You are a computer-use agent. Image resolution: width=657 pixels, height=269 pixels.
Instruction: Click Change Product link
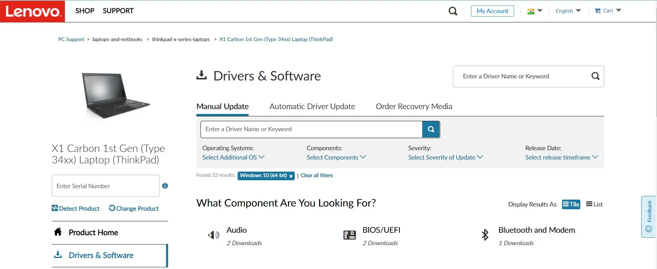pos(134,209)
